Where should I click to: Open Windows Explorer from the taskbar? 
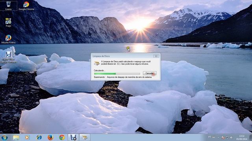(16, 137)
